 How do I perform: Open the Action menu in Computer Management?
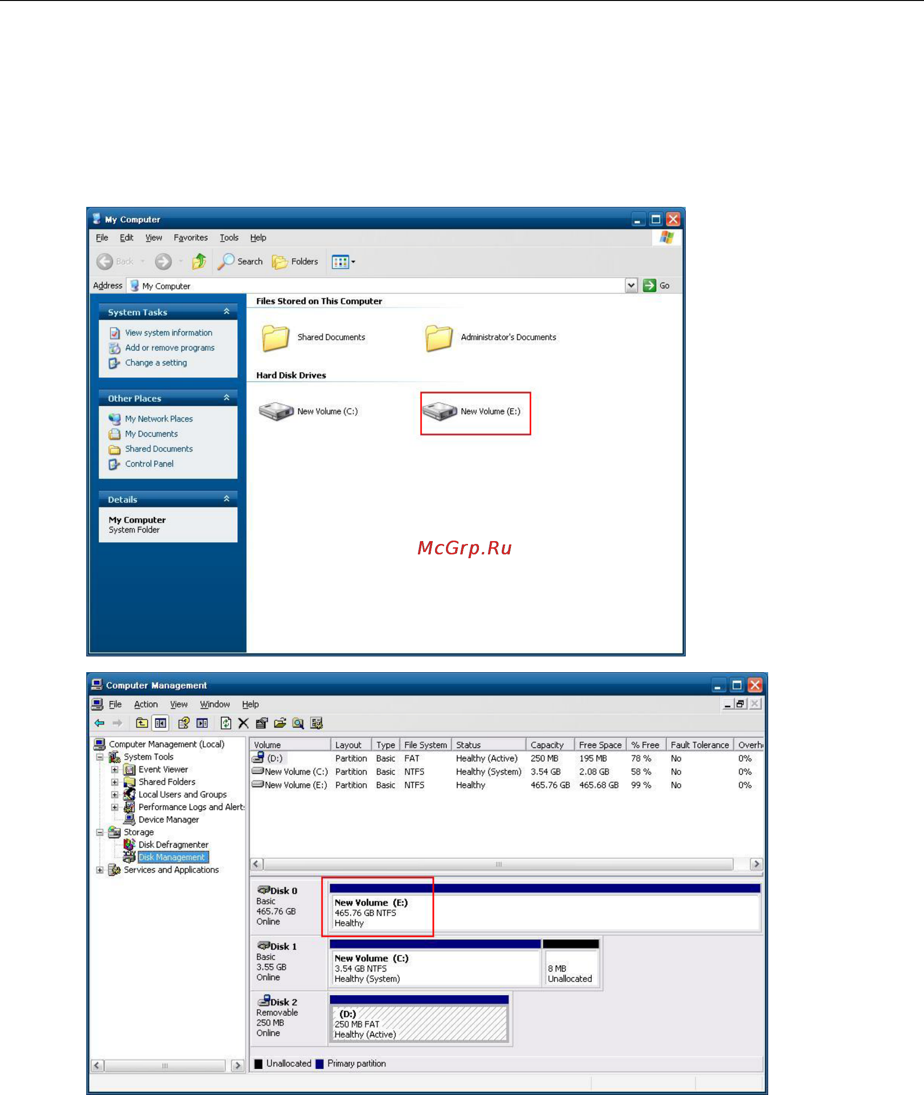coord(146,704)
